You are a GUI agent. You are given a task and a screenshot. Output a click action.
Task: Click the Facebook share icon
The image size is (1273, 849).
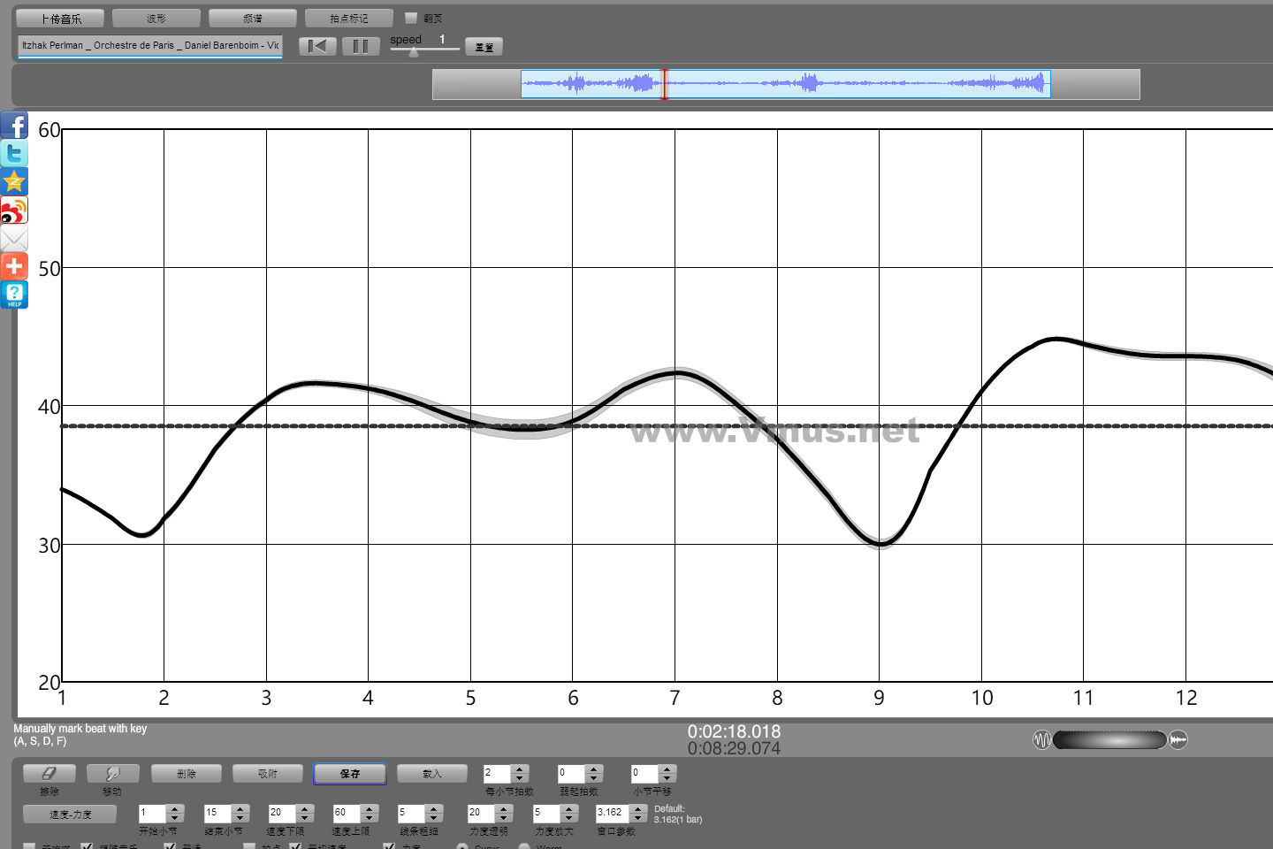tap(14, 125)
